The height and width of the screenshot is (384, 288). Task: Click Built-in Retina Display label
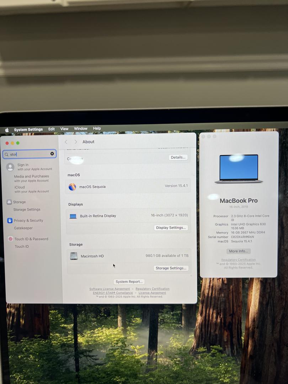pos(98,216)
